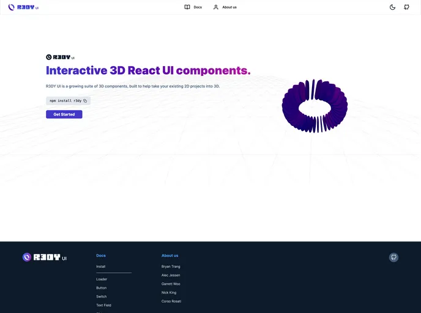Screen dimensions: 421x313
Task: Click the round GitHub icon in the footer
Action: [x=393, y=257]
